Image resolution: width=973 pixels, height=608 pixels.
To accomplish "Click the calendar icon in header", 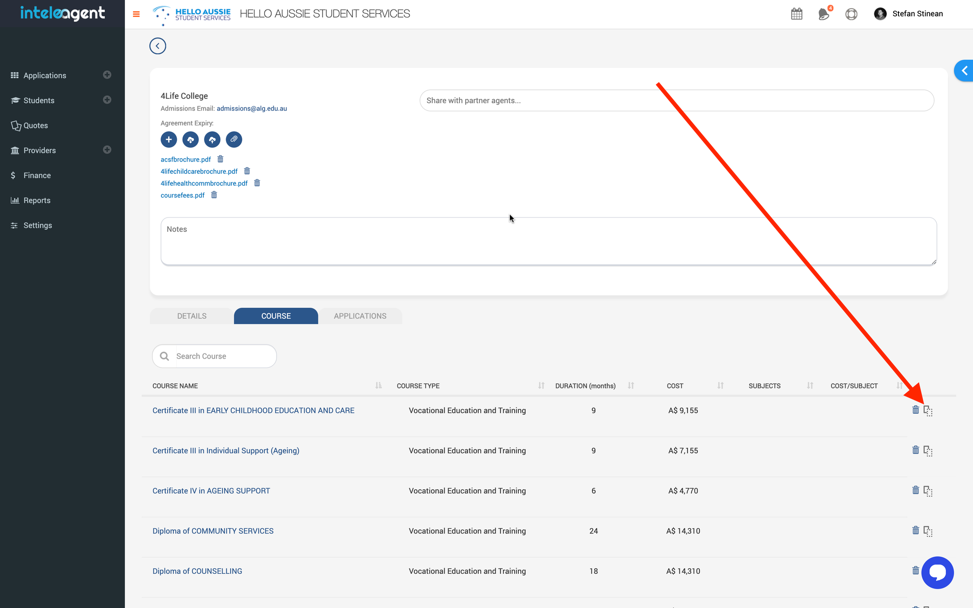I will (797, 14).
